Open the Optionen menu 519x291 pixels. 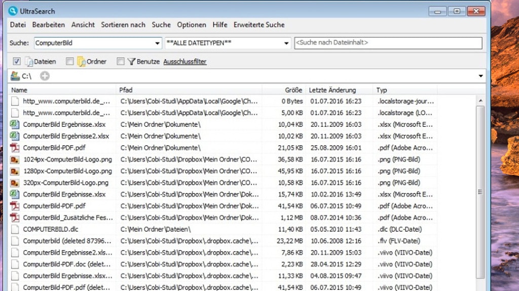point(191,25)
